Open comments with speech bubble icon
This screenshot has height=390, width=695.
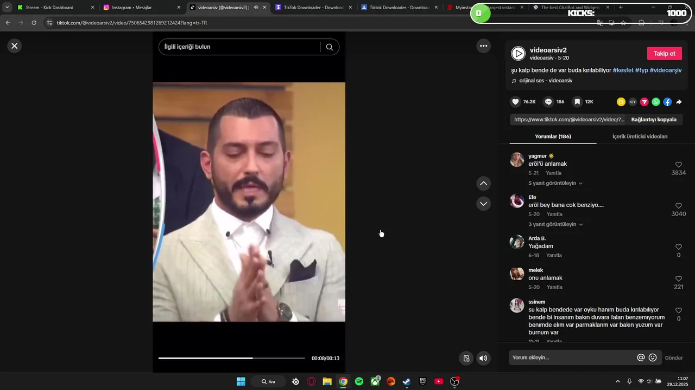(x=548, y=102)
